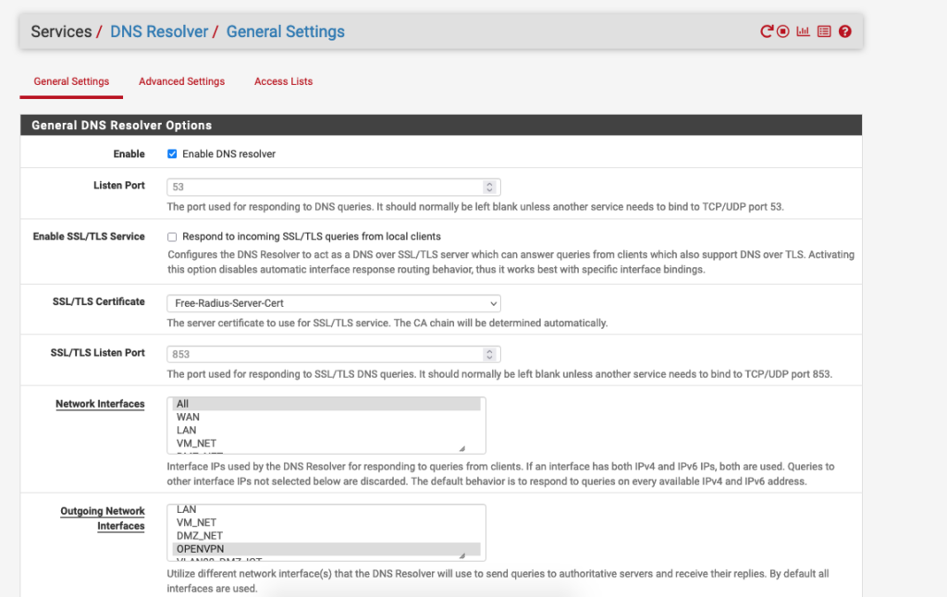The width and height of the screenshot is (947, 597).
Task: Select OPENVPN in Outgoing Network Interfaces list
Action: click(x=326, y=549)
